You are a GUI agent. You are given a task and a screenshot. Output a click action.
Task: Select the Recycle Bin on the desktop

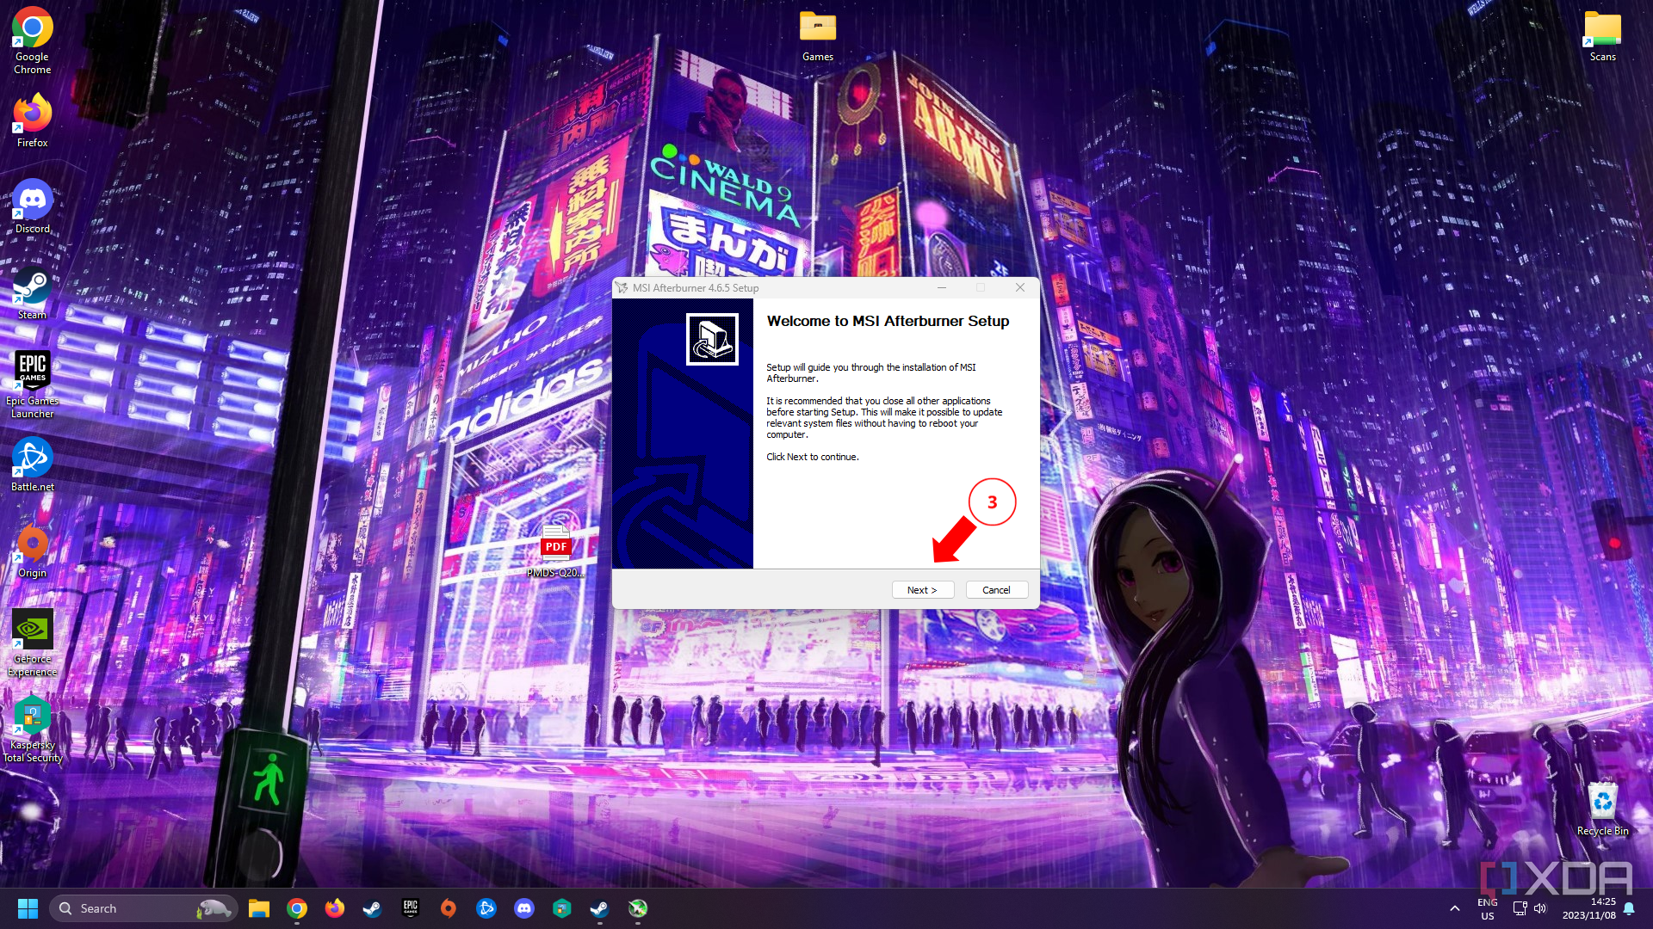tap(1602, 809)
